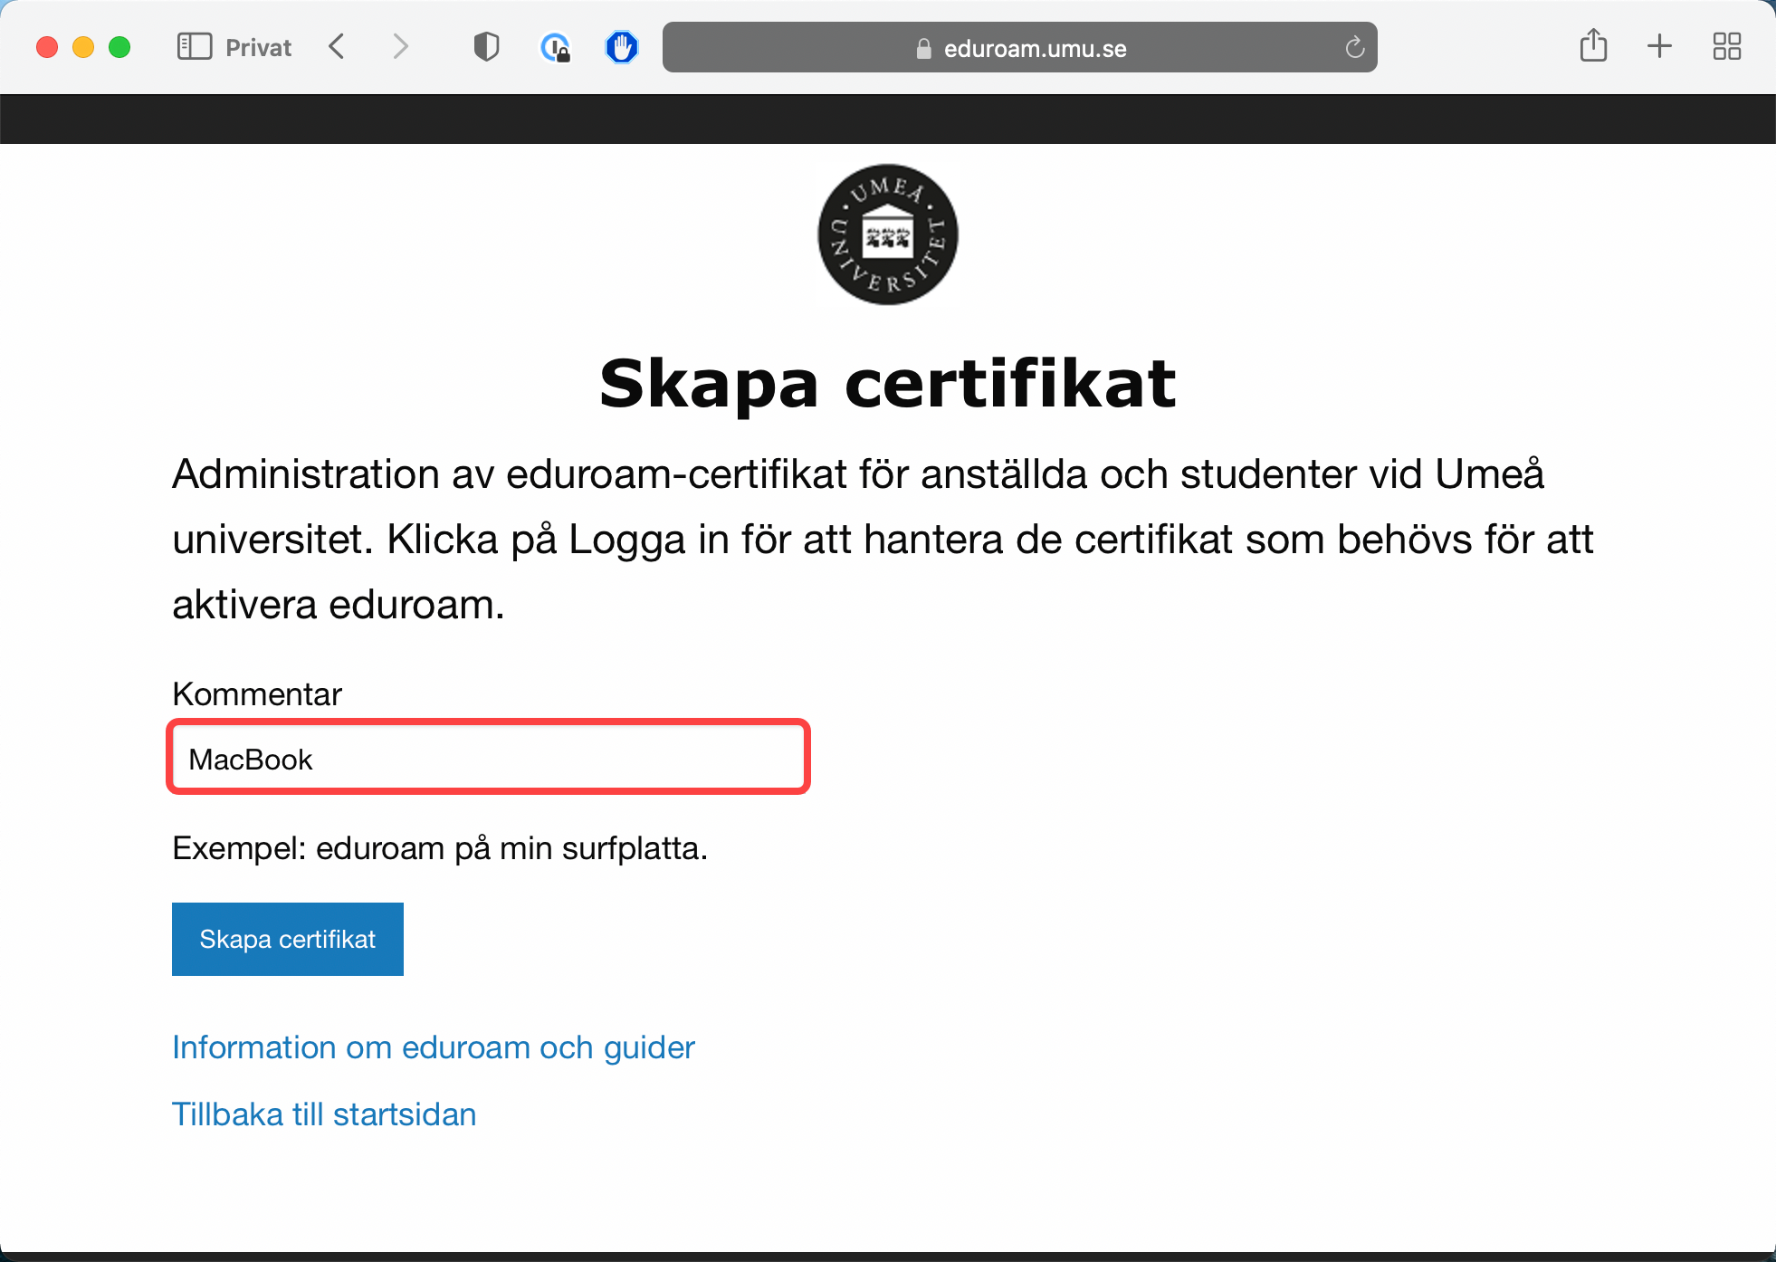
Task: Minimize the window with the yellow button
Action: [83, 47]
